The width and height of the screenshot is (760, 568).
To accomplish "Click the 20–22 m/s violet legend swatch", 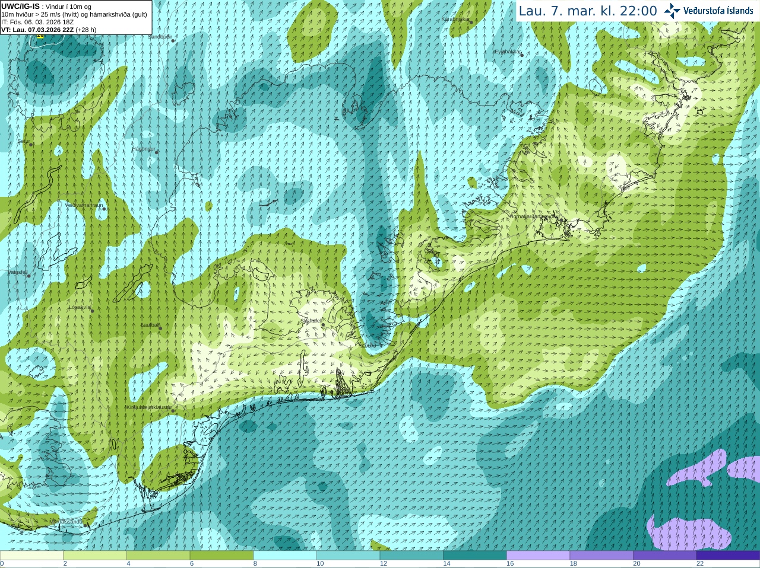I will point(665,556).
